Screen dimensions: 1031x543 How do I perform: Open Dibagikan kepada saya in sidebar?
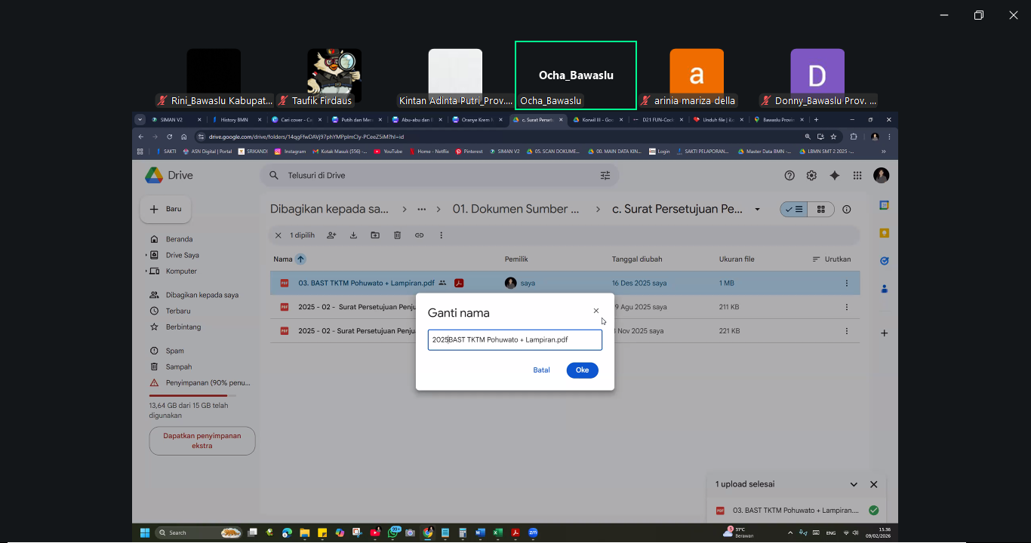pyautogui.click(x=202, y=295)
